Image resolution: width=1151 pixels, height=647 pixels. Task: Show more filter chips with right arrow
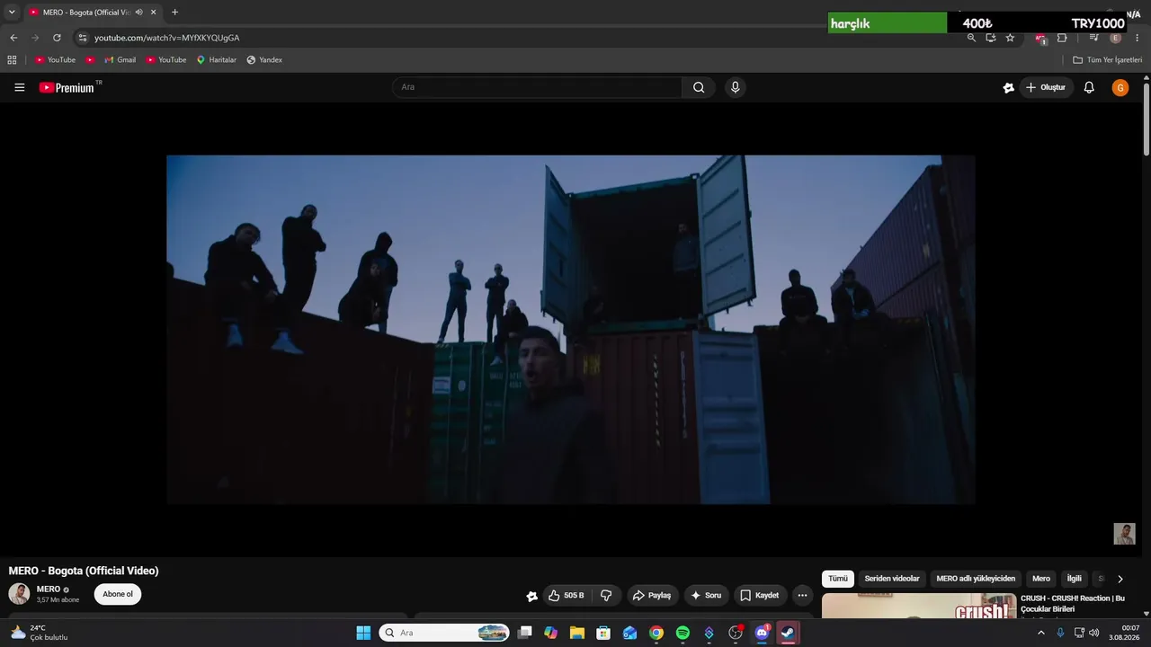(1120, 579)
